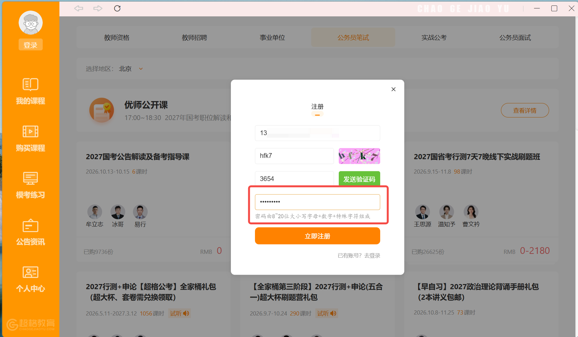Focus the phone number field

click(318, 133)
